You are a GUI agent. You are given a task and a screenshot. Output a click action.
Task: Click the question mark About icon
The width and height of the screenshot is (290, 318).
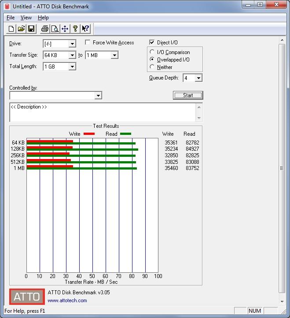75,29
